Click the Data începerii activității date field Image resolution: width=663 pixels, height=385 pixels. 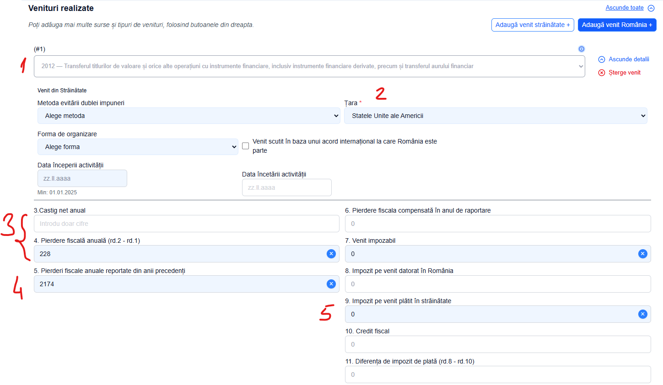(x=82, y=178)
